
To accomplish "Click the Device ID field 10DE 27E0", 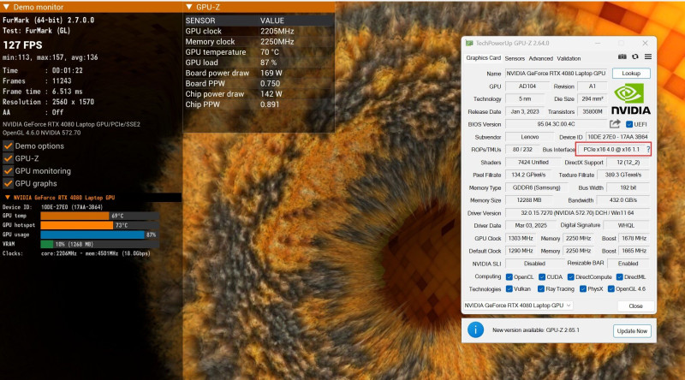I will [617, 137].
